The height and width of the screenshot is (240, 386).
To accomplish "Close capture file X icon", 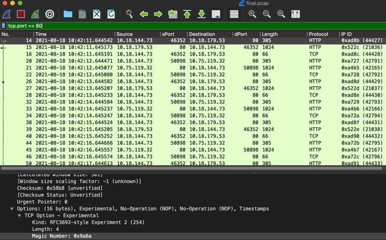I will (96, 14).
